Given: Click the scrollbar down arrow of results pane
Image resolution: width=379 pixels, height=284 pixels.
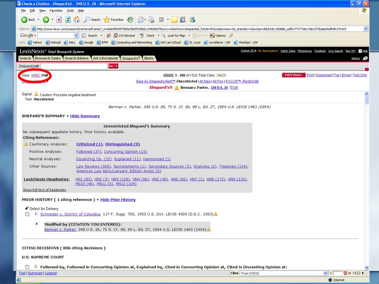Looking at the screenshot, I should click(366, 267).
